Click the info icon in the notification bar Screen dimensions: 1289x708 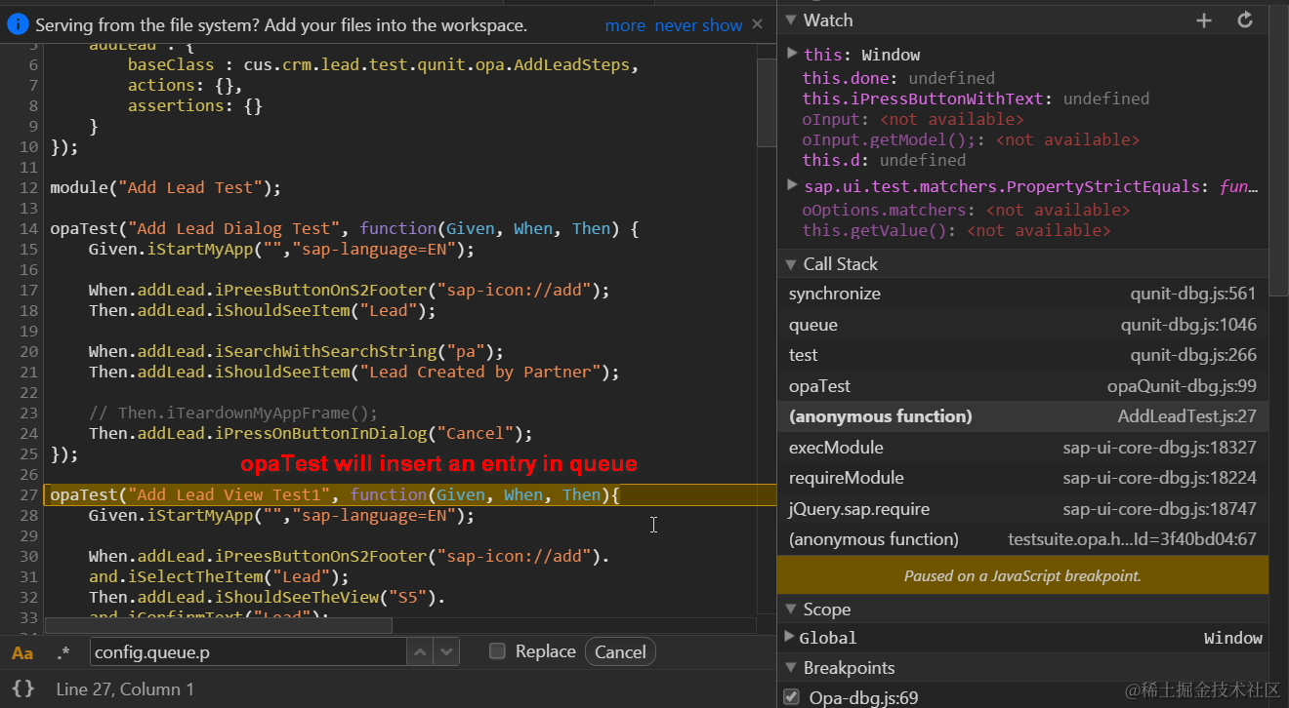coord(18,24)
